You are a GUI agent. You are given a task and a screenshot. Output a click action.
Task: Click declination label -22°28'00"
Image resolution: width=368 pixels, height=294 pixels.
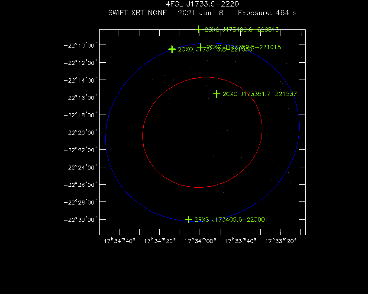click(81, 202)
